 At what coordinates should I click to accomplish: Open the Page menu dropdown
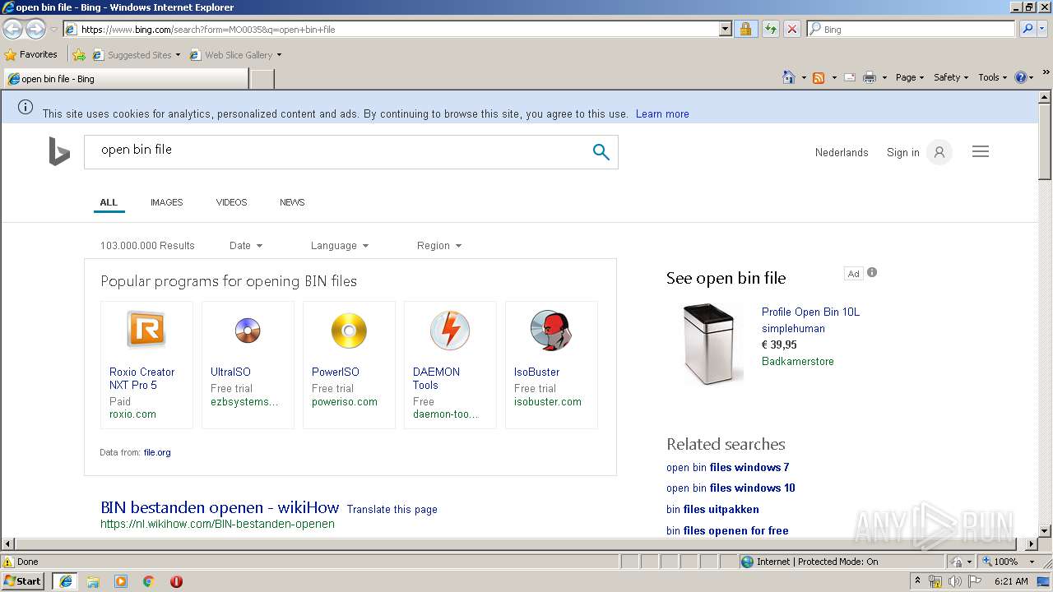910,77
